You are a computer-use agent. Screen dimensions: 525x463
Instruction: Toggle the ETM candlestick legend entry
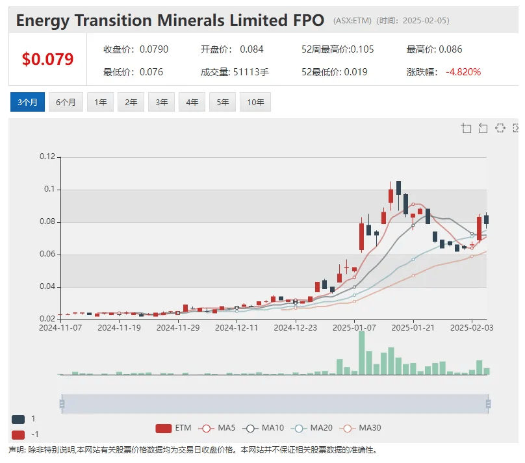pyautogui.click(x=173, y=428)
